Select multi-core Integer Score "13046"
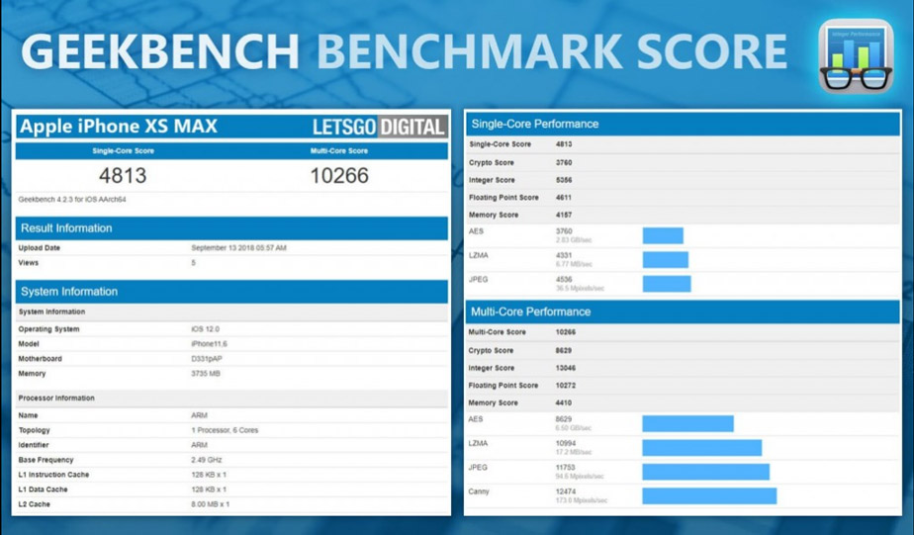The image size is (914, 535). [x=566, y=368]
